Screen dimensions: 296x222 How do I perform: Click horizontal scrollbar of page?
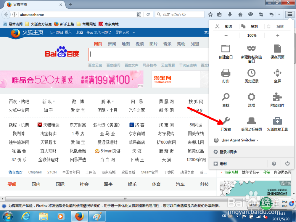(125, 199)
